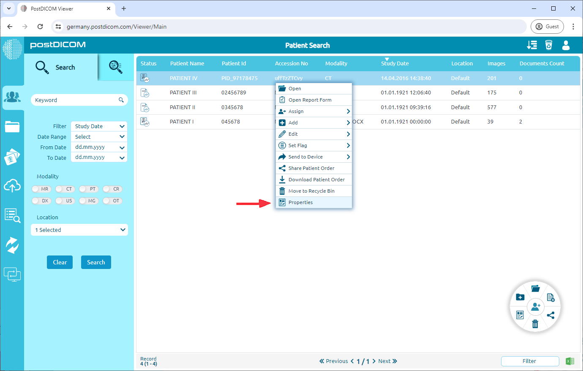Open the Date Range dropdown
Image resolution: width=583 pixels, height=371 pixels.
click(x=98, y=137)
